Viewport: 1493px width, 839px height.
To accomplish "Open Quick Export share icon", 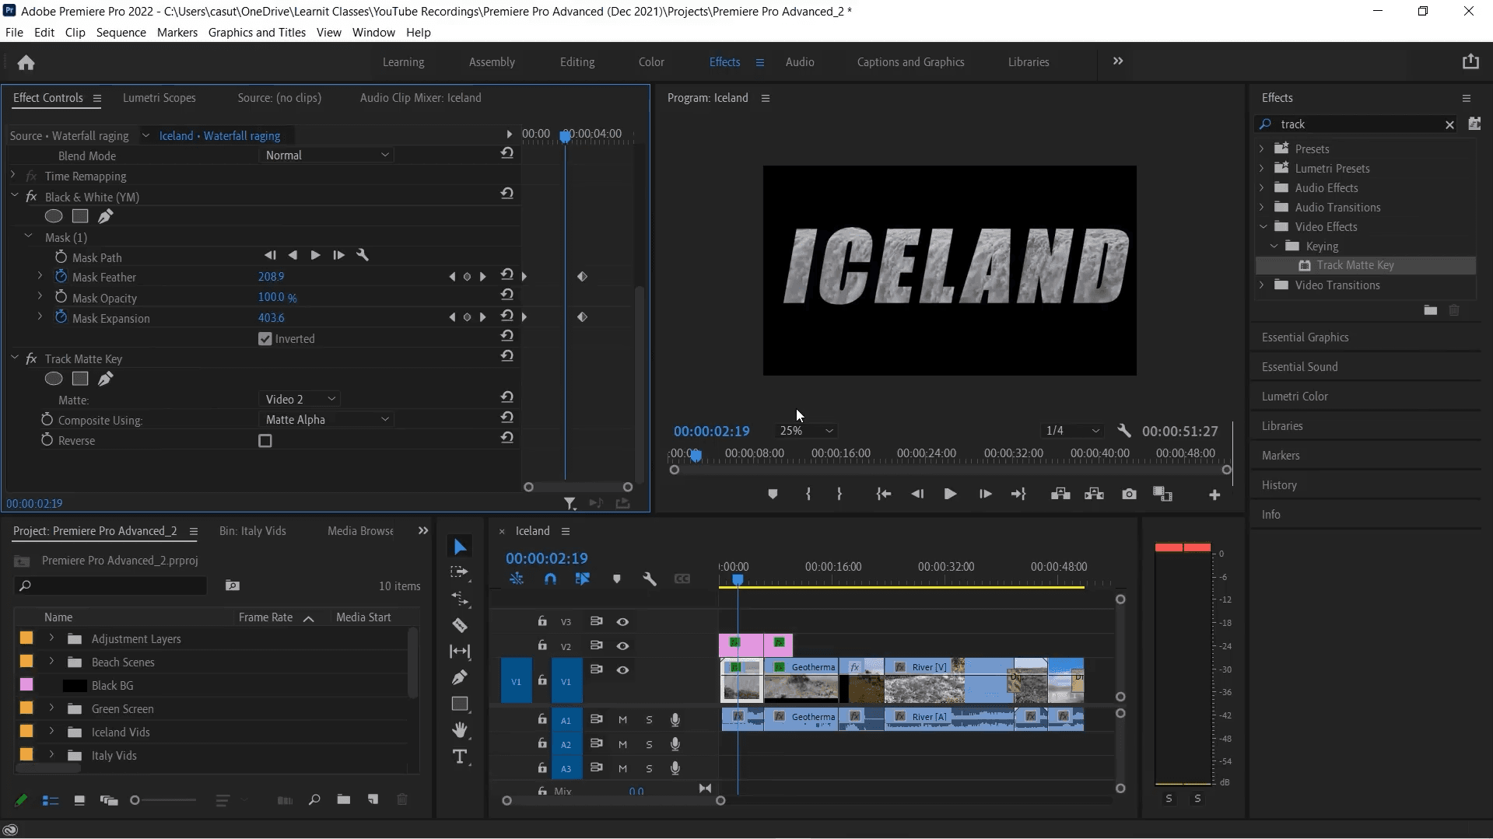I will click(1470, 61).
